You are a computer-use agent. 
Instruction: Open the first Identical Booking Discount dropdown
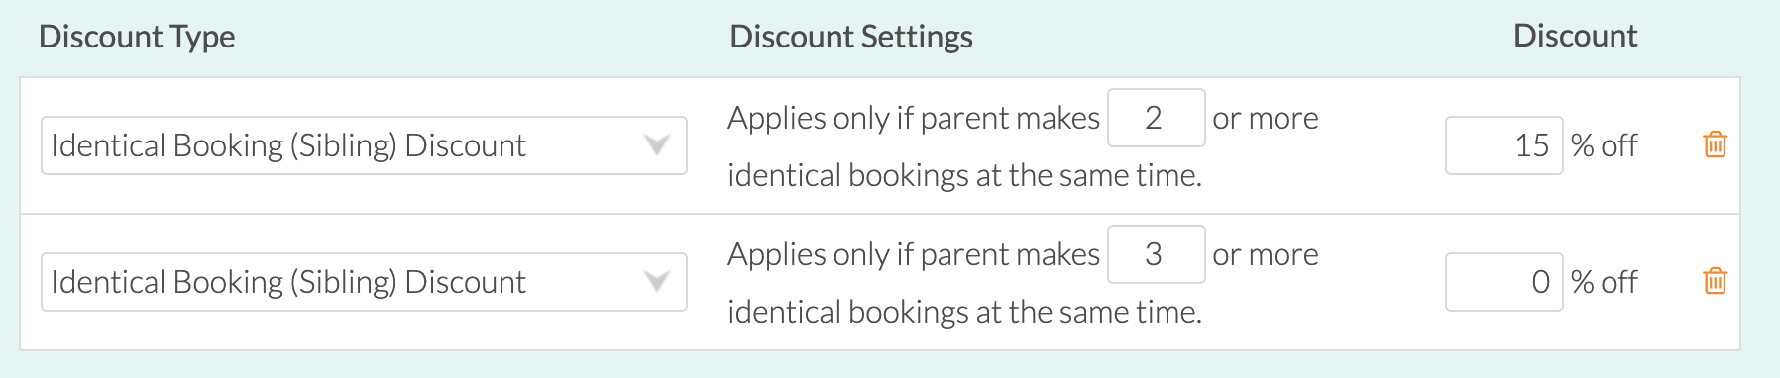pos(364,145)
